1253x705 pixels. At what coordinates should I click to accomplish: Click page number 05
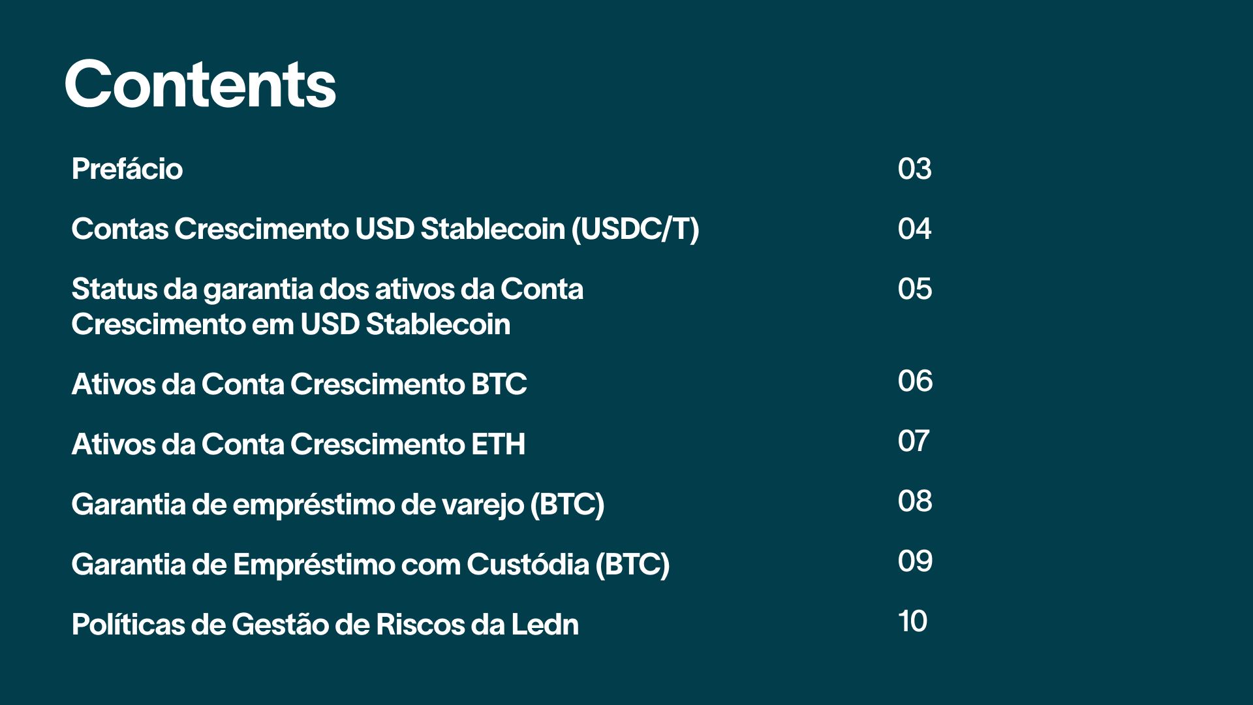coord(914,289)
